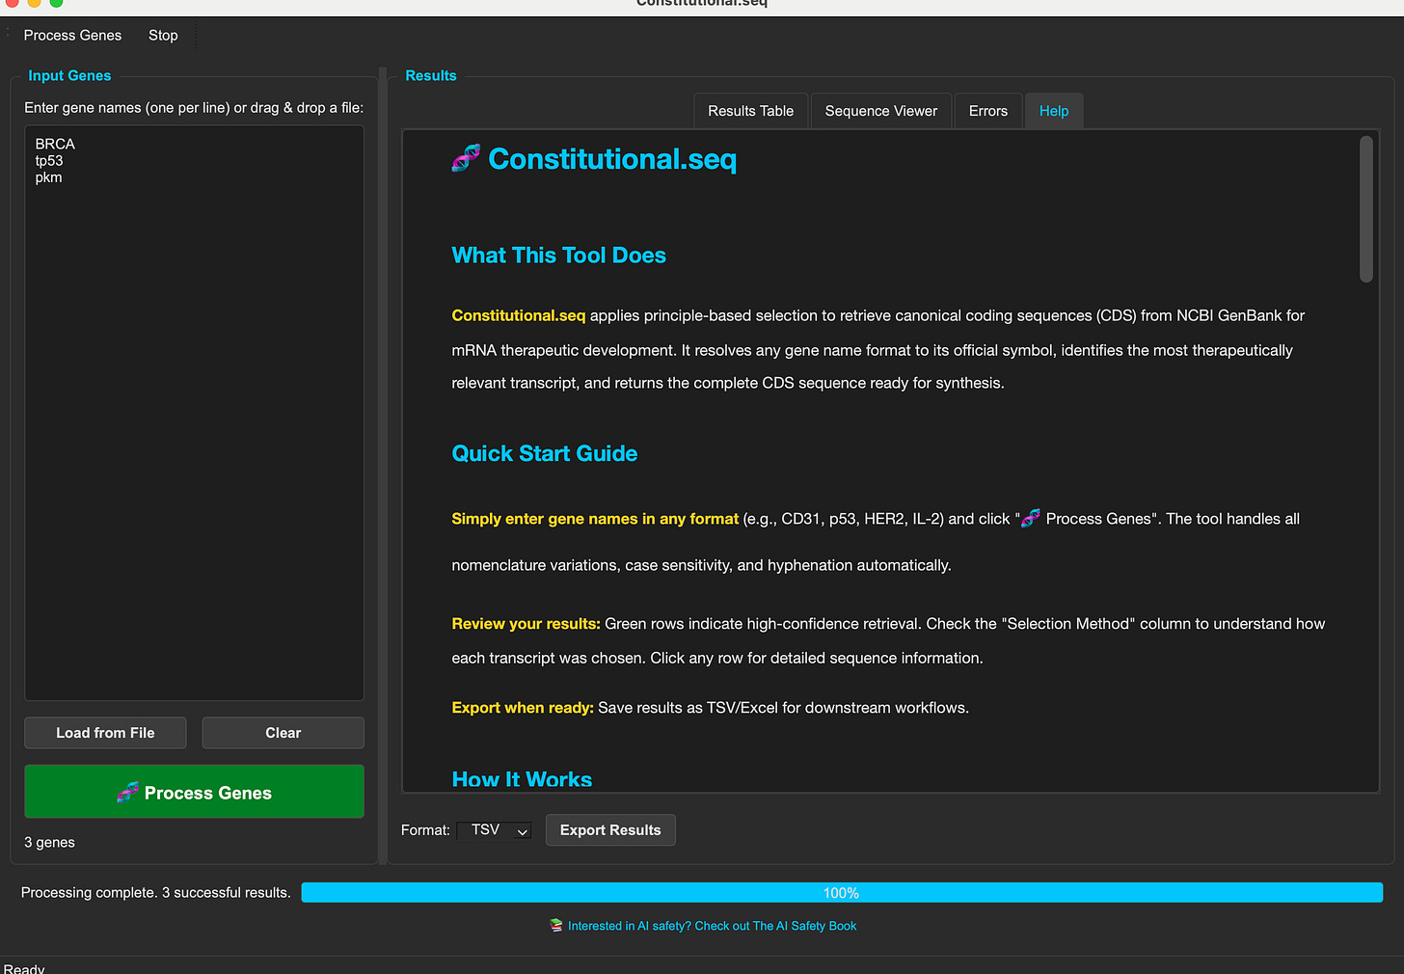This screenshot has width=1404, height=974.
Task: Click inside the gene names text area
Action: pyautogui.click(x=194, y=413)
